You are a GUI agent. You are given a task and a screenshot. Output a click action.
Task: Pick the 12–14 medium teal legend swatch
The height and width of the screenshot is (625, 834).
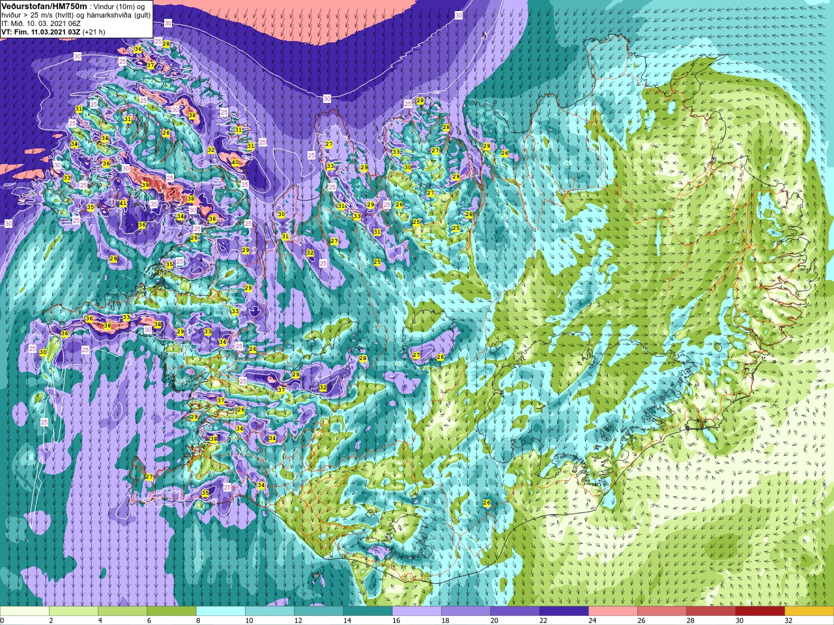point(319,611)
